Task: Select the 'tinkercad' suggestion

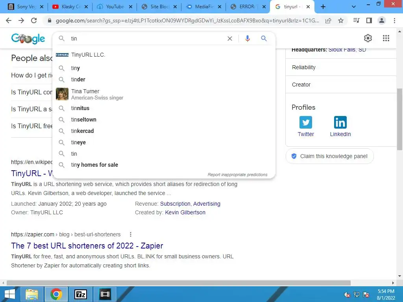Action: coord(164,131)
